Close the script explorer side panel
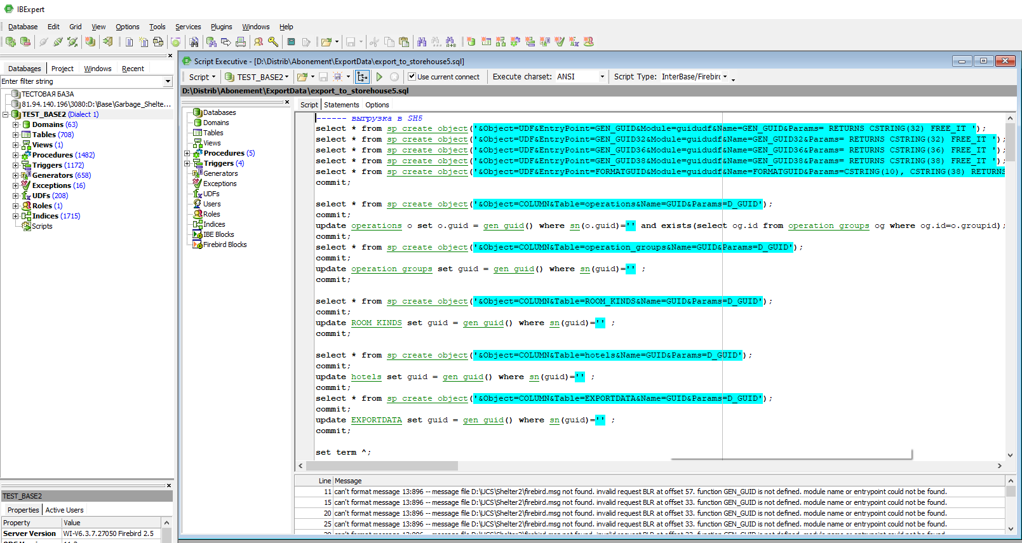 [x=287, y=102]
